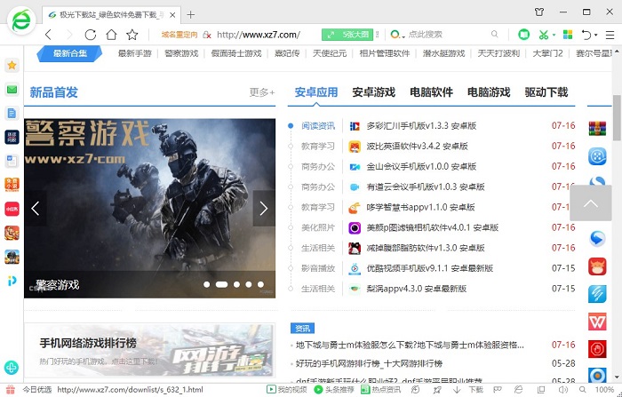Click the green reader mode icon
Screen dimensions: 622x397
coord(523,35)
